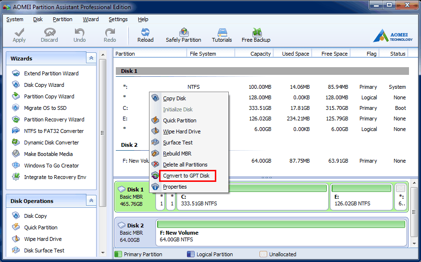This screenshot has height=262, width=421.
Task: Collapse the Disk Operations panel
Action: pos(91,201)
